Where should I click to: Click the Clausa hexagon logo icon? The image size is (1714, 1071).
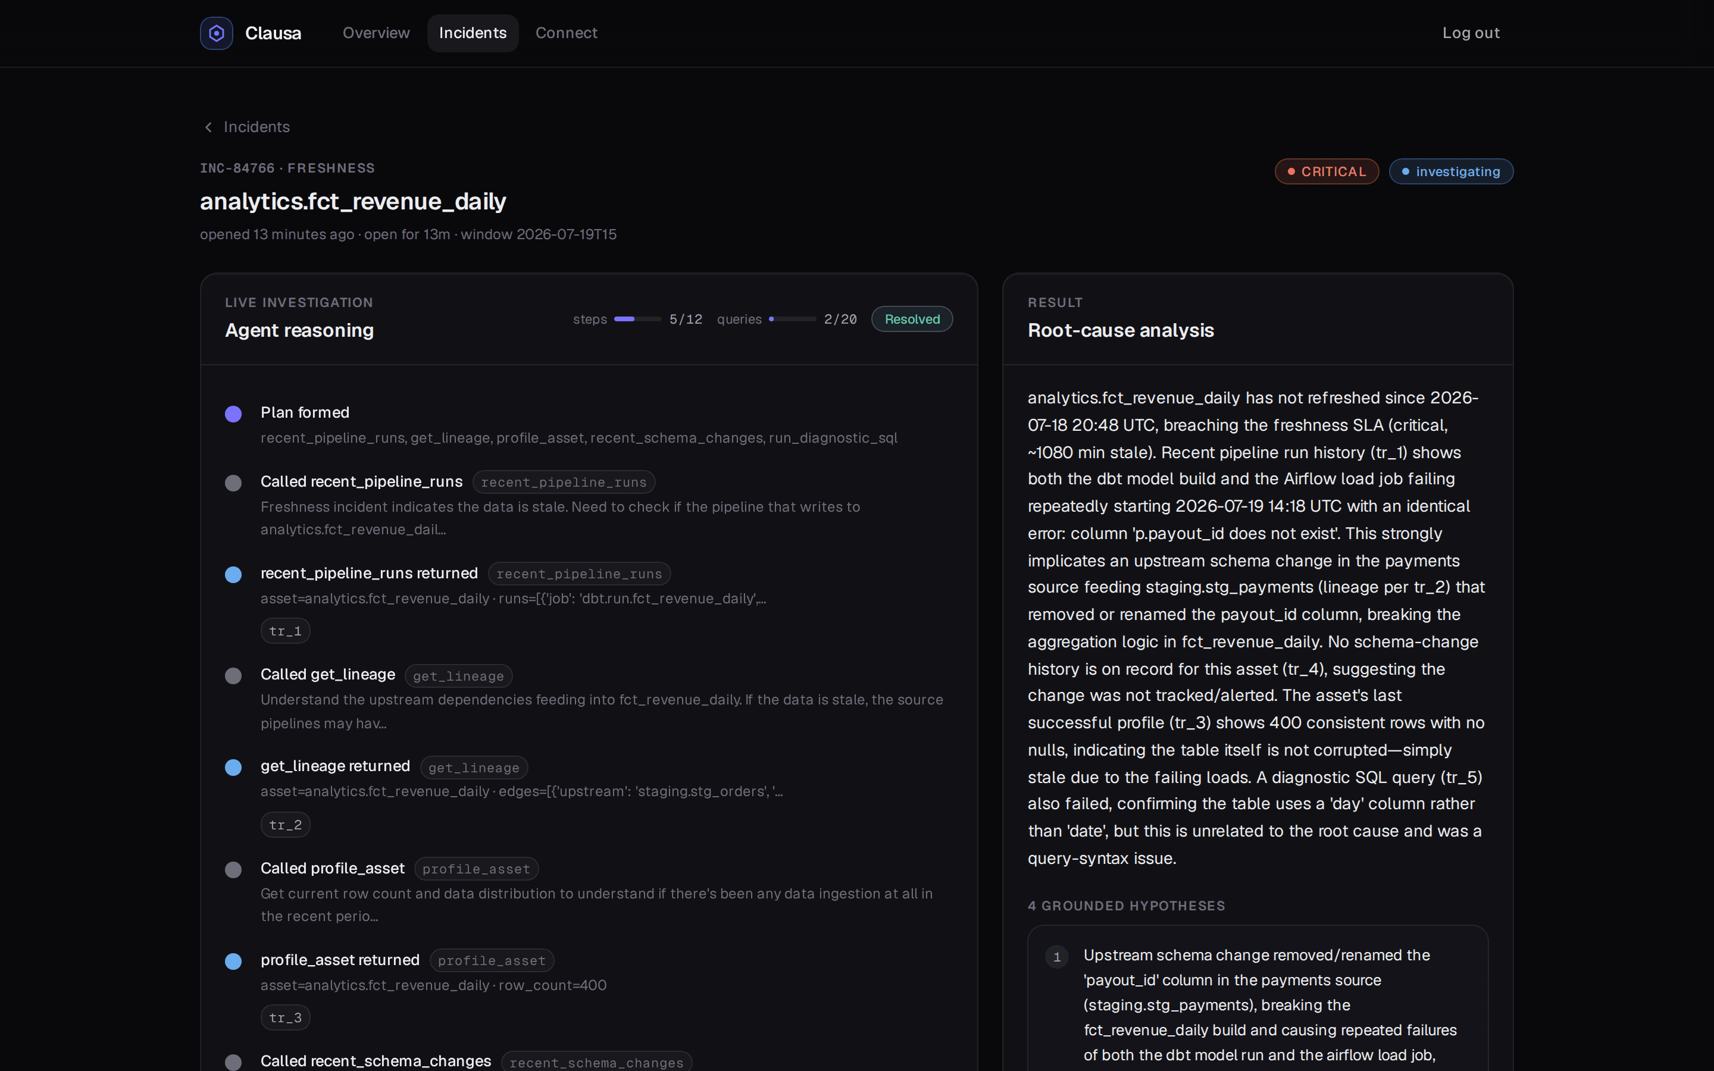[216, 33]
